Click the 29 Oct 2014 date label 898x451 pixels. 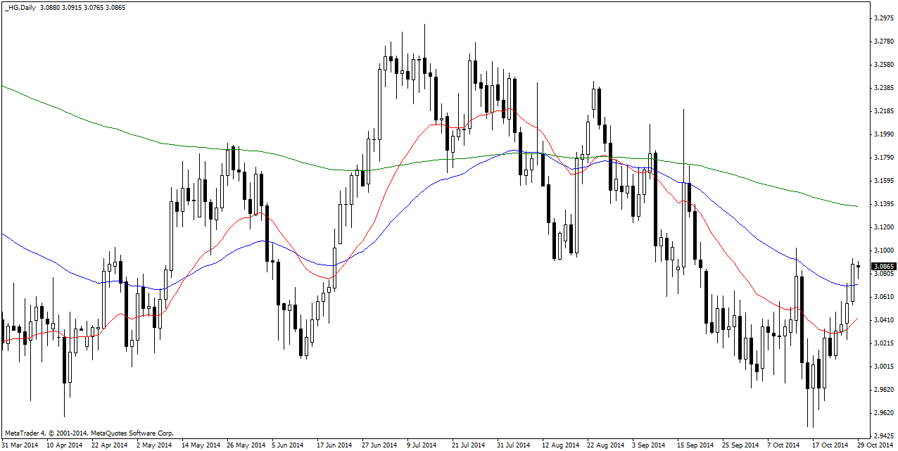875,445
